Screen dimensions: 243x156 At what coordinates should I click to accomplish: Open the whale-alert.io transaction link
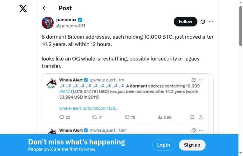89,108
